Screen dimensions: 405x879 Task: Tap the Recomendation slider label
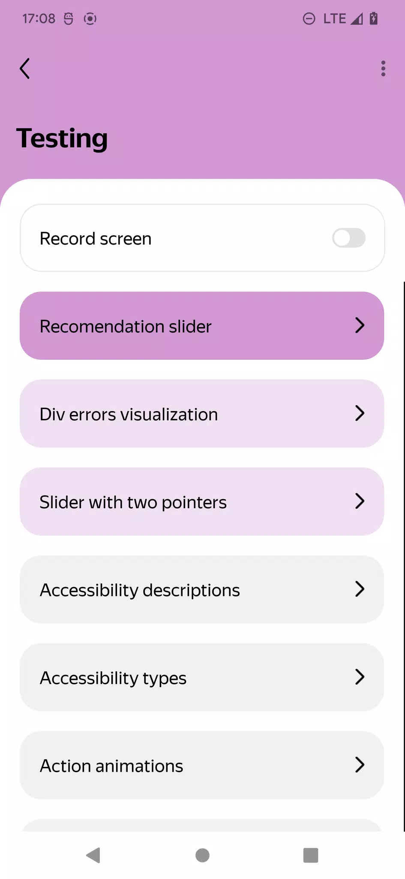pyautogui.click(x=126, y=327)
